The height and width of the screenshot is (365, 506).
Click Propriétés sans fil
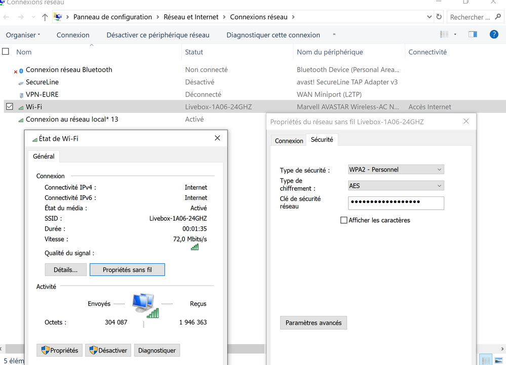(127, 269)
